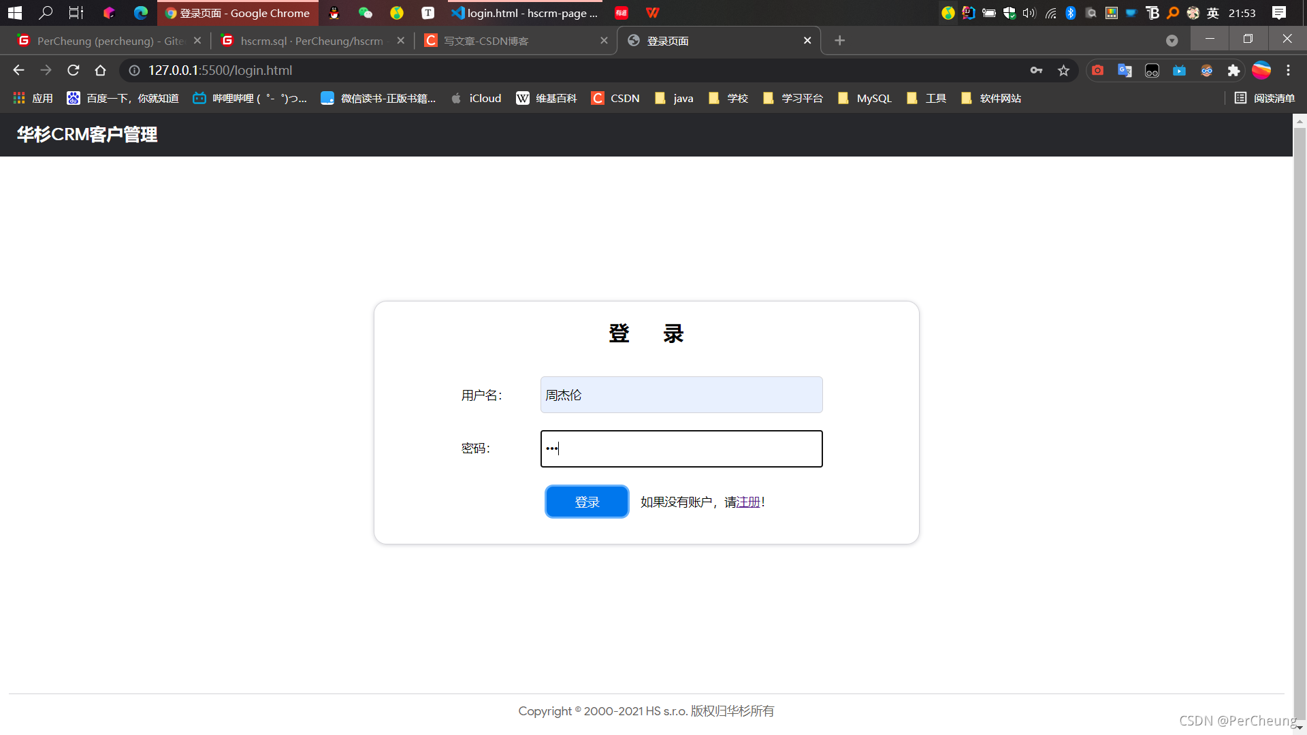Bookmark this page with star icon
This screenshot has height=735, width=1307.
pyautogui.click(x=1063, y=70)
